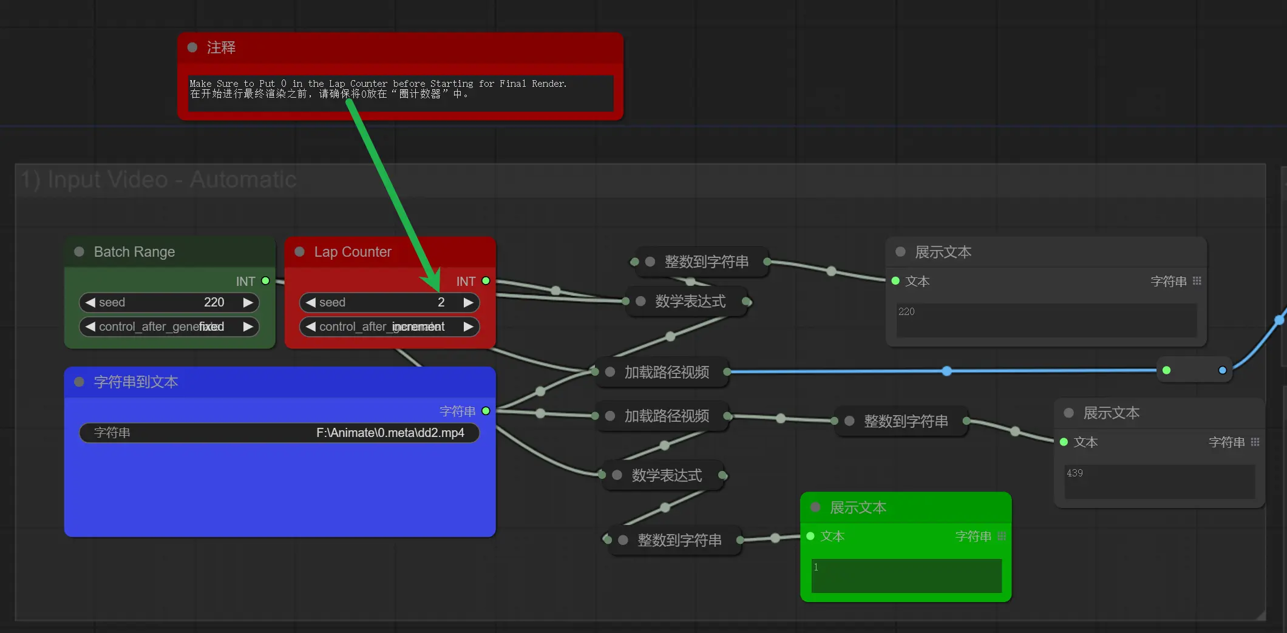The image size is (1287, 633).
Task: Click the Batch Range INT output port
Action: point(265,281)
